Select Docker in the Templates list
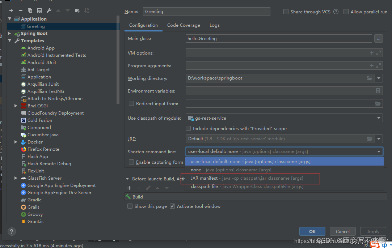Viewport: 392px width, 248px height. click(34, 142)
